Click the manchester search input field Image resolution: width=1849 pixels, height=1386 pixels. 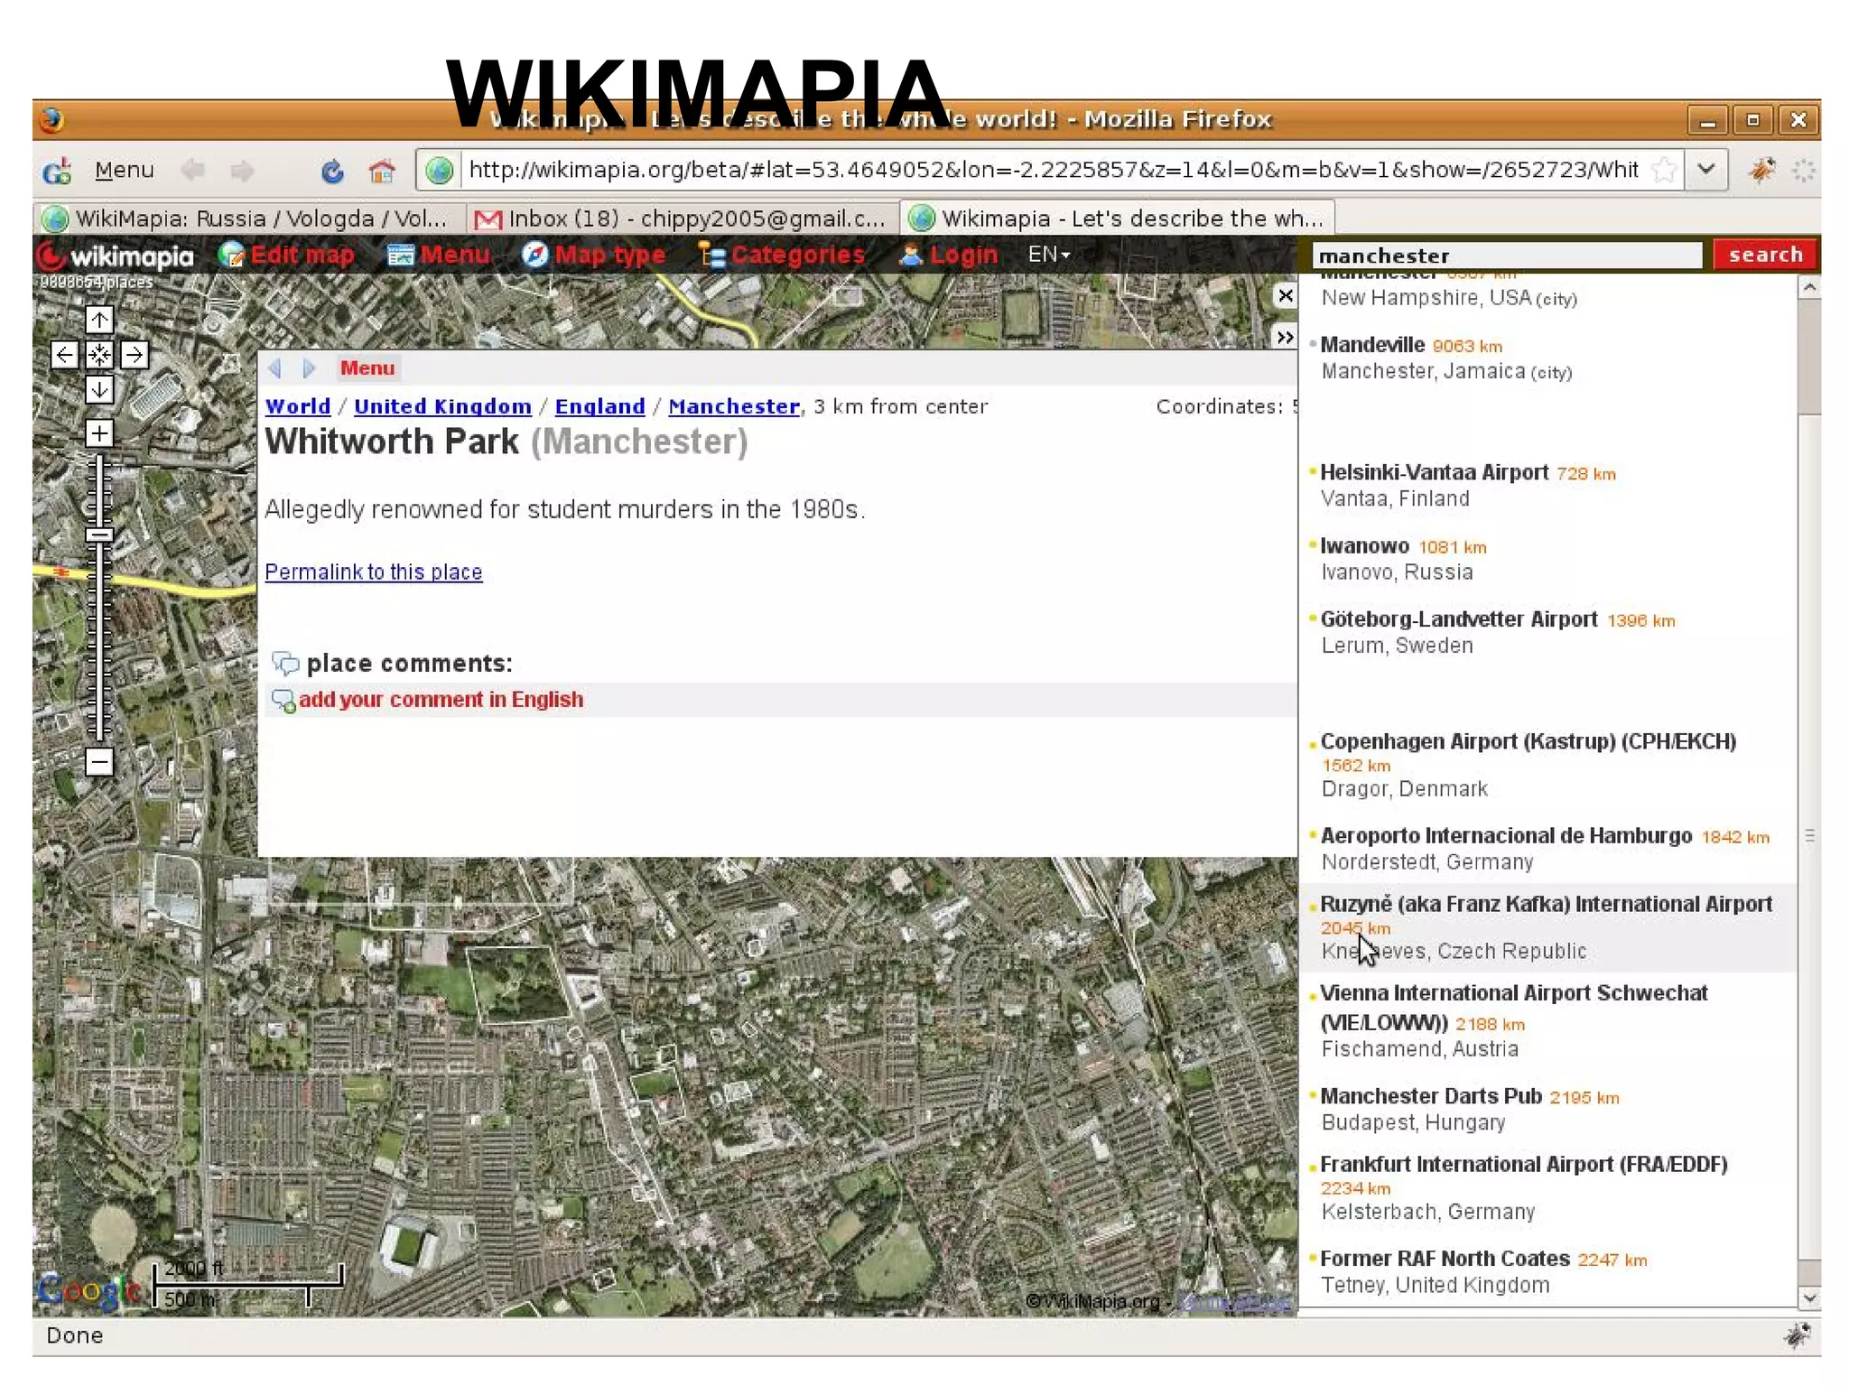pyautogui.click(x=1507, y=256)
